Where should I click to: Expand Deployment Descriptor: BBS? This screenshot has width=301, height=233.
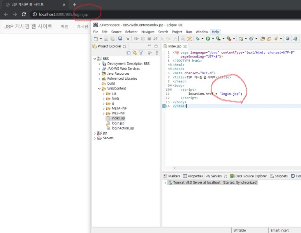(x=99, y=64)
